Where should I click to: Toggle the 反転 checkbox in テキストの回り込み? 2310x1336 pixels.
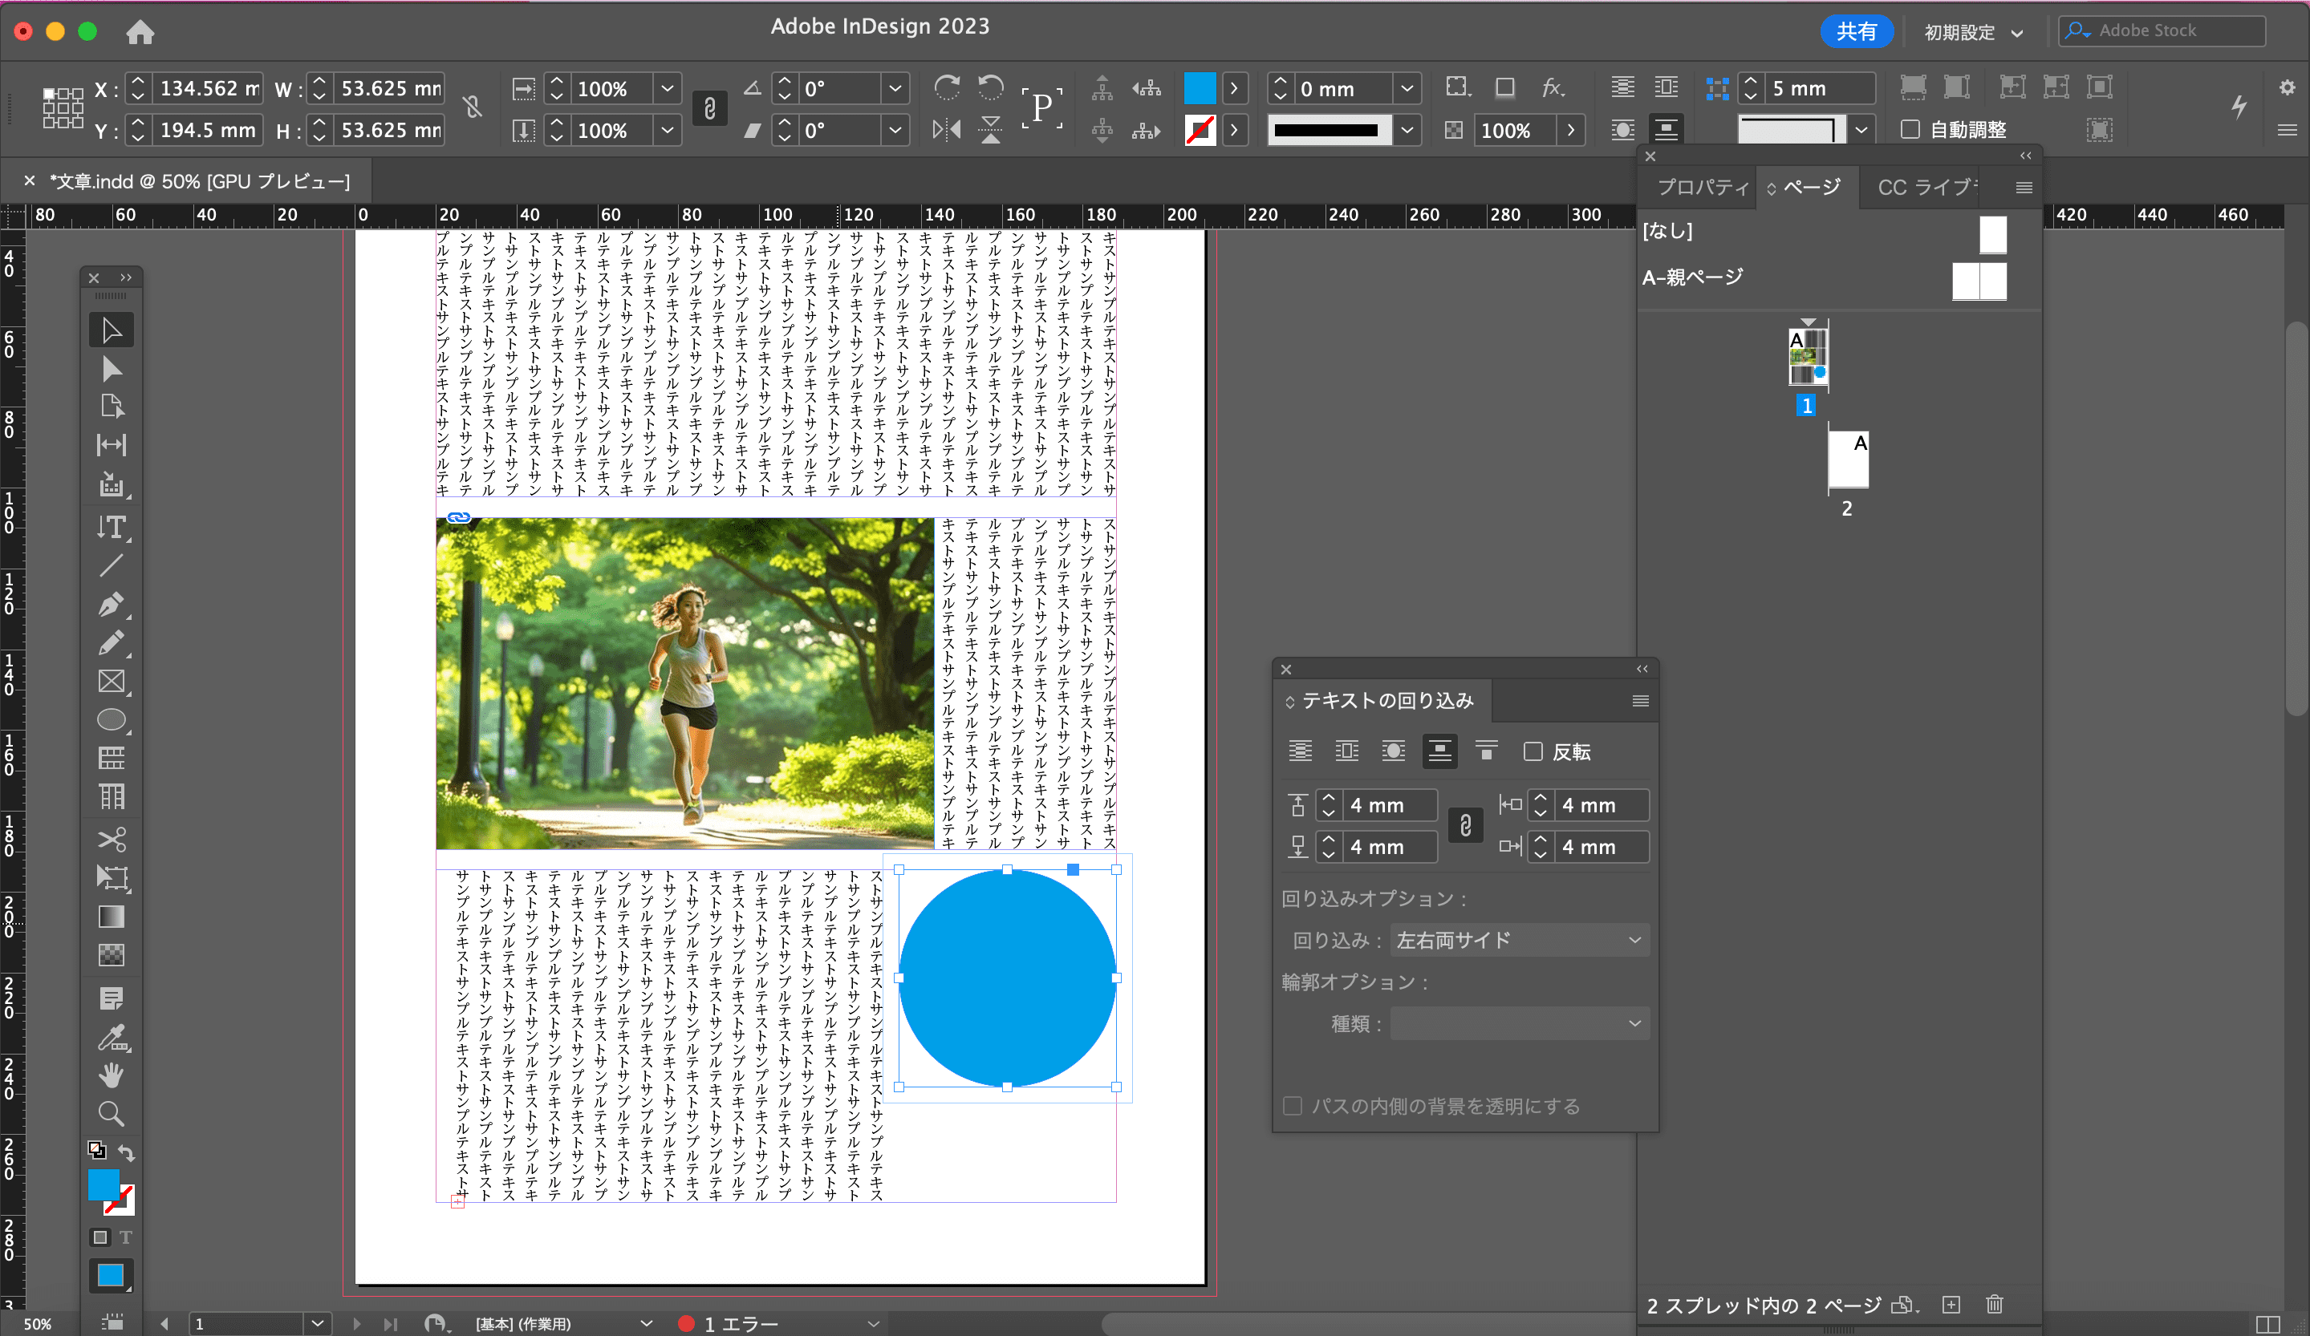(1530, 751)
